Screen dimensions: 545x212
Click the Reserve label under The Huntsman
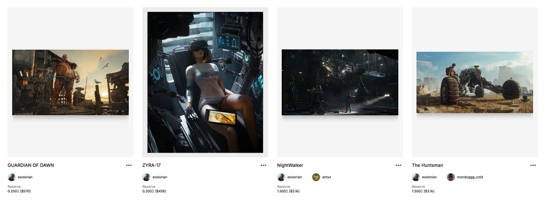click(x=418, y=187)
